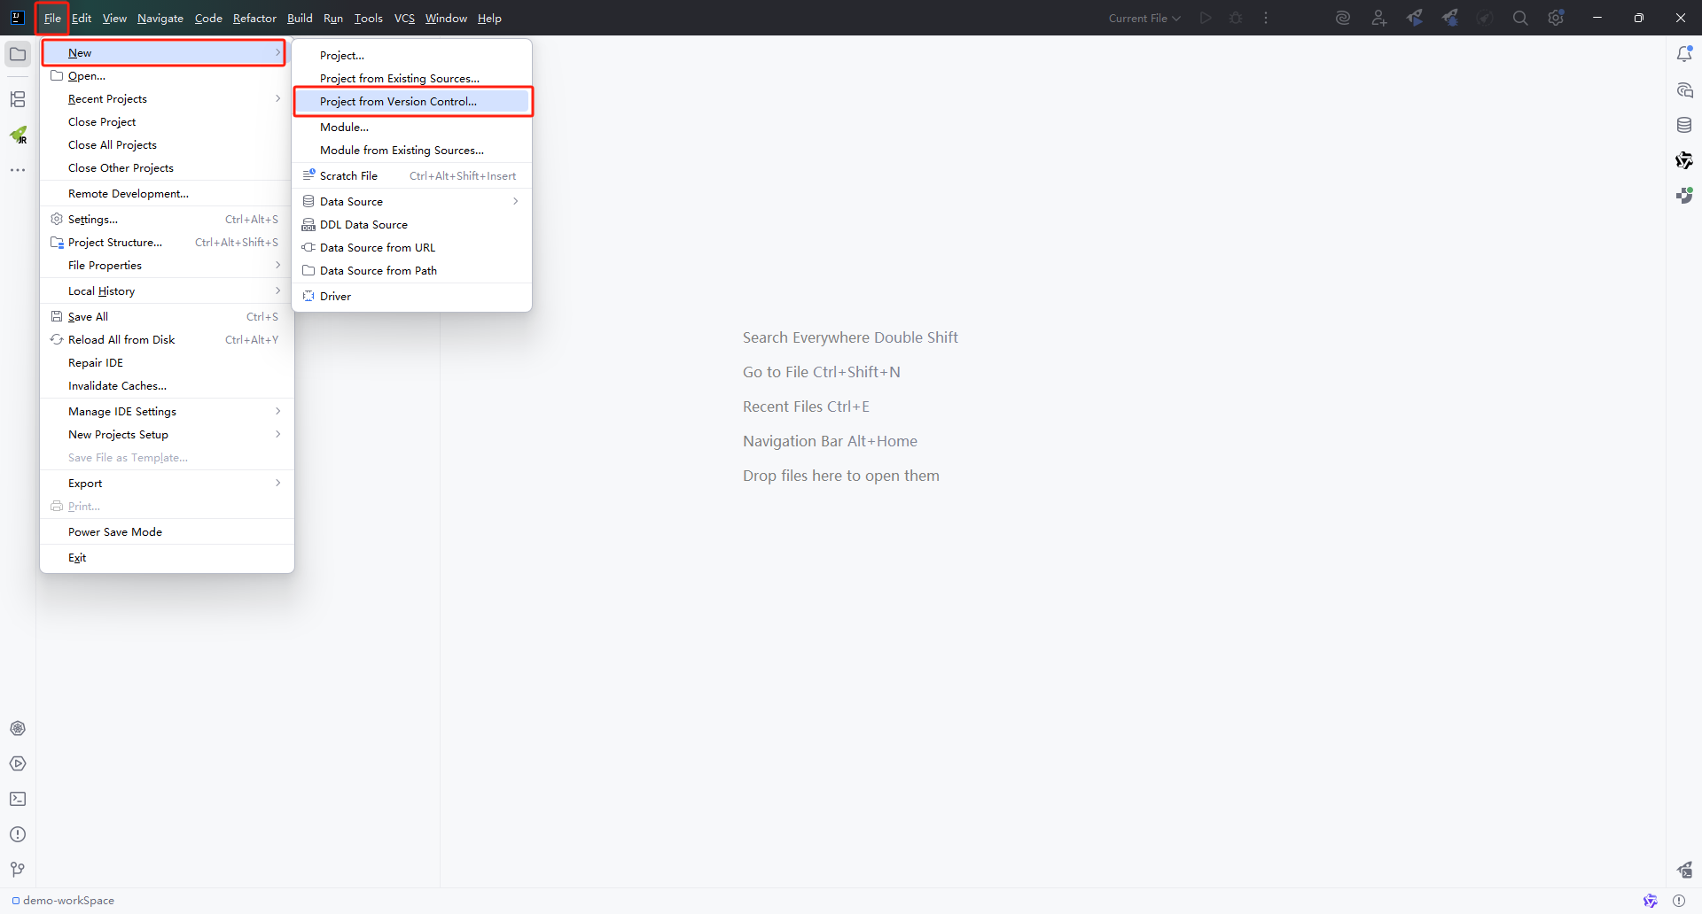
Task: Open the Project tool window folder icon
Action: pos(18,54)
